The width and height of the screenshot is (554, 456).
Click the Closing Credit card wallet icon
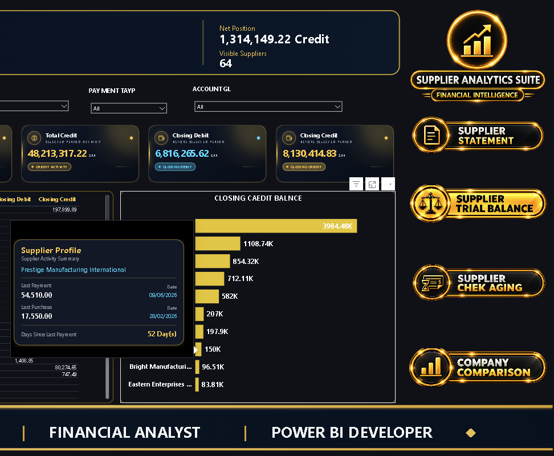289,138
